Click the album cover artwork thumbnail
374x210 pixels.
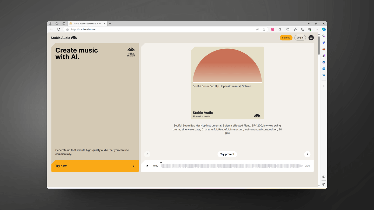tap(227, 83)
